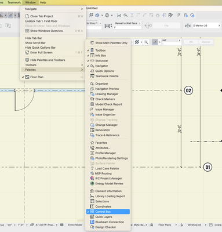Open the Issue Manager palette

108,110
